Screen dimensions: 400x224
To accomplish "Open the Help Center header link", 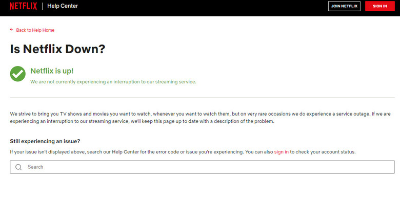I will coord(63,6).
